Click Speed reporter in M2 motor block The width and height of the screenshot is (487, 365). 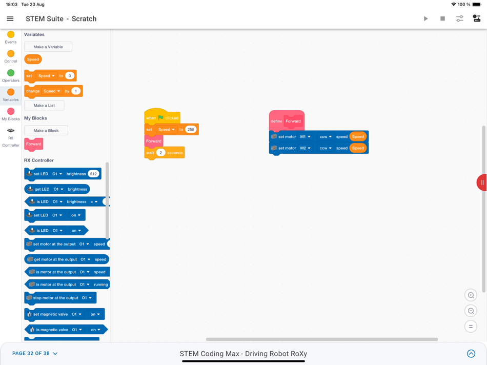coord(358,148)
